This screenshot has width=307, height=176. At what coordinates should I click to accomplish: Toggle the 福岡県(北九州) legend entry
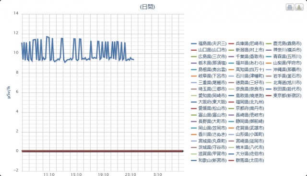click(x=246, y=102)
